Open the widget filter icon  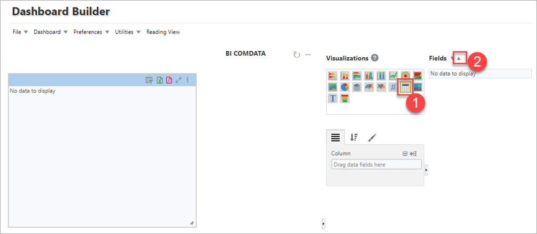click(x=149, y=80)
